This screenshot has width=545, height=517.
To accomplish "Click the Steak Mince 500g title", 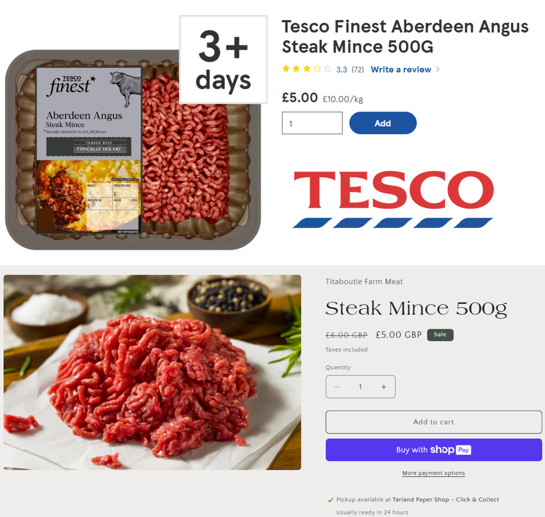I will point(416,308).
